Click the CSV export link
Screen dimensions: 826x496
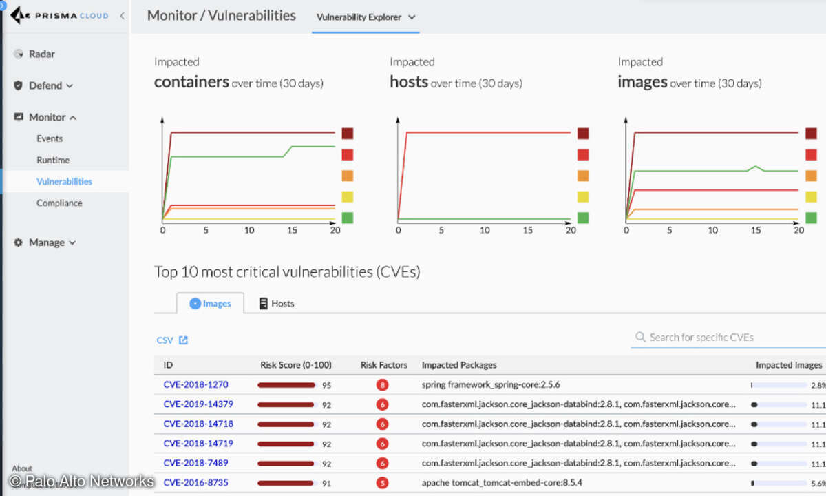(x=165, y=340)
